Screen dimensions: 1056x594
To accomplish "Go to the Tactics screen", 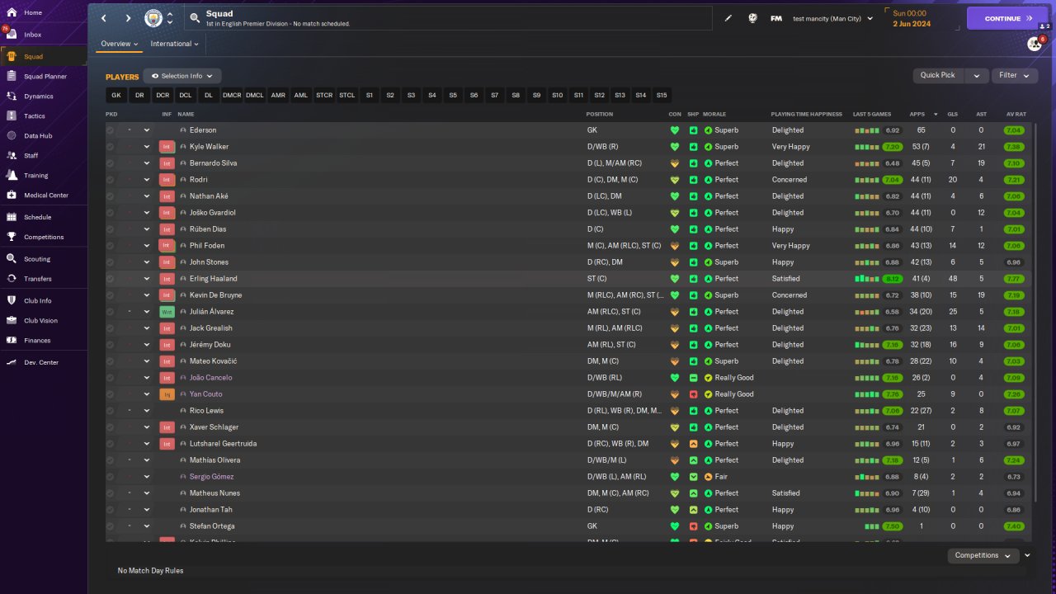I will tap(35, 115).
